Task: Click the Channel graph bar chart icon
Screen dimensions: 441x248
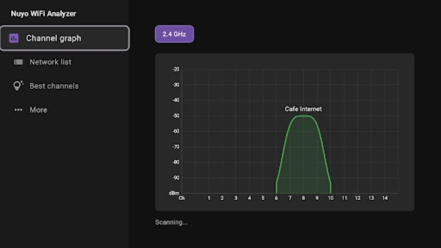Action: point(14,38)
